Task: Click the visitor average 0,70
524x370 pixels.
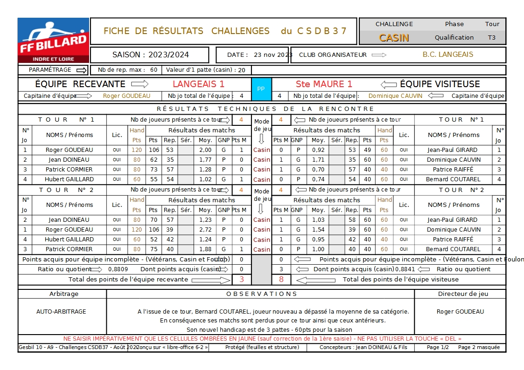Action: (318, 170)
